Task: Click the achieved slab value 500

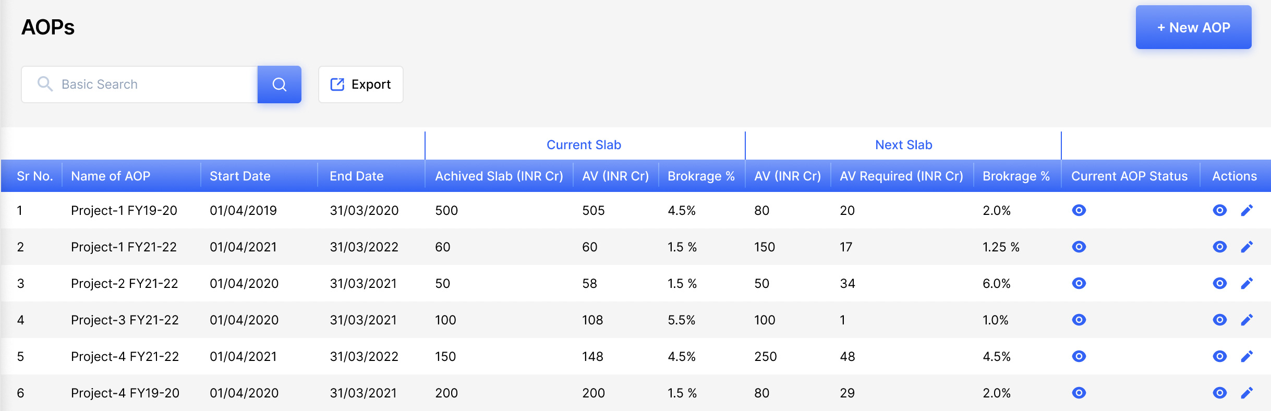Action: click(446, 210)
